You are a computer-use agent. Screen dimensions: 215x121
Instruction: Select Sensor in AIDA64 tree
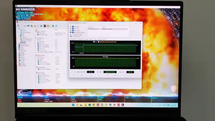(24, 42)
